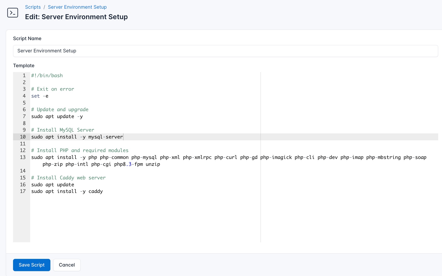
Task: Click the Cancel button
Action: click(67, 265)
